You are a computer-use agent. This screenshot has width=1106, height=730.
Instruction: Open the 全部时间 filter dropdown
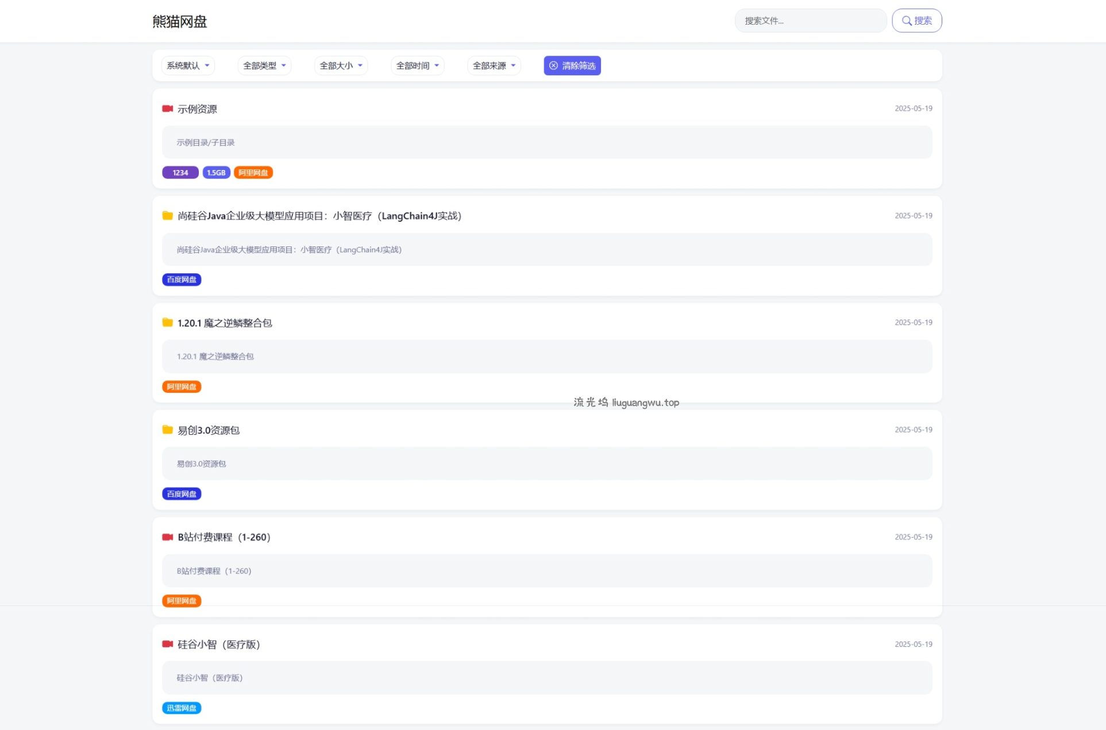pos(417,65)
